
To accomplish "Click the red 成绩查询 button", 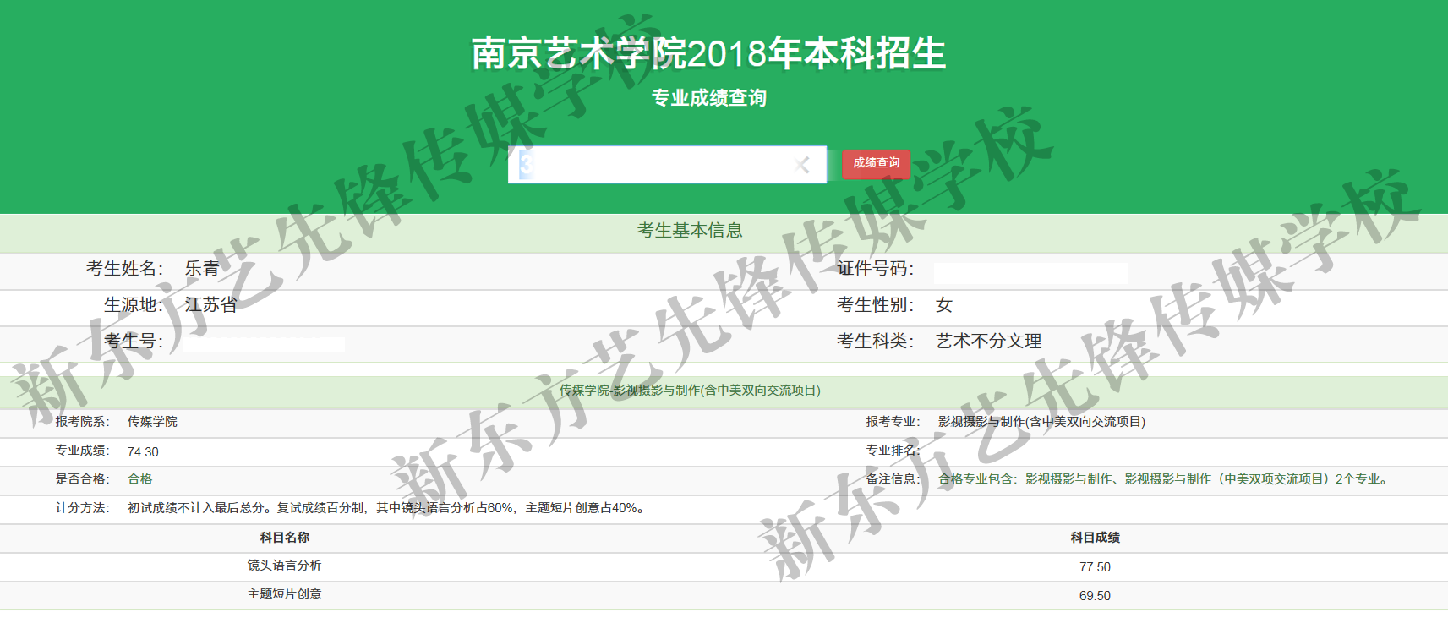I will pos(876,164).
